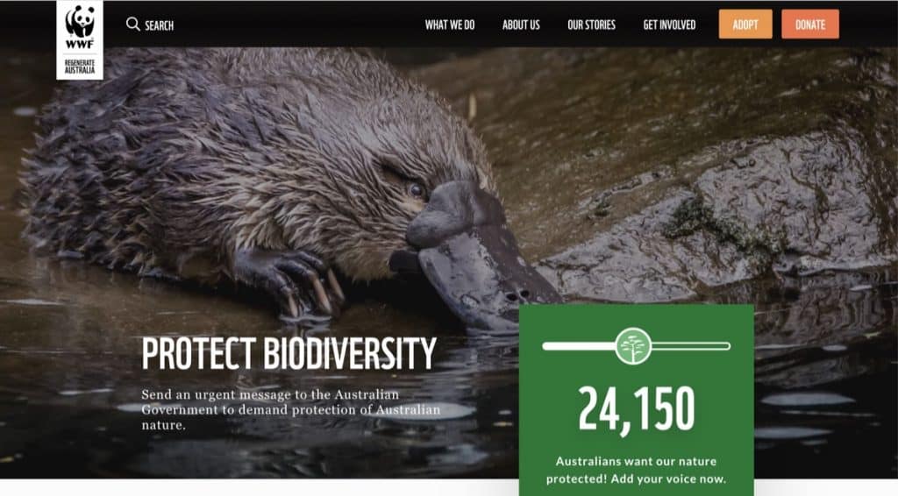Open the What We Do menu
This screenshot has height=496, width=898.
[450, 25]
